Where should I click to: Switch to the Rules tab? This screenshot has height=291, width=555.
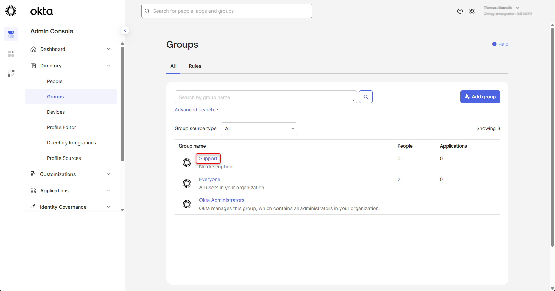(x=195, y=66)
